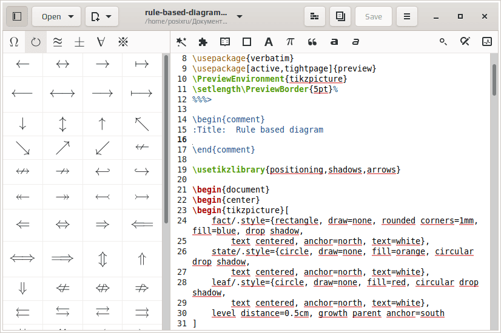Click the symbols panel scrollbar

pos(166,139)
